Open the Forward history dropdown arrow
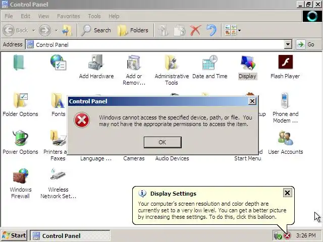The width and height of the screenshot is (323, 242). point(56,30)
